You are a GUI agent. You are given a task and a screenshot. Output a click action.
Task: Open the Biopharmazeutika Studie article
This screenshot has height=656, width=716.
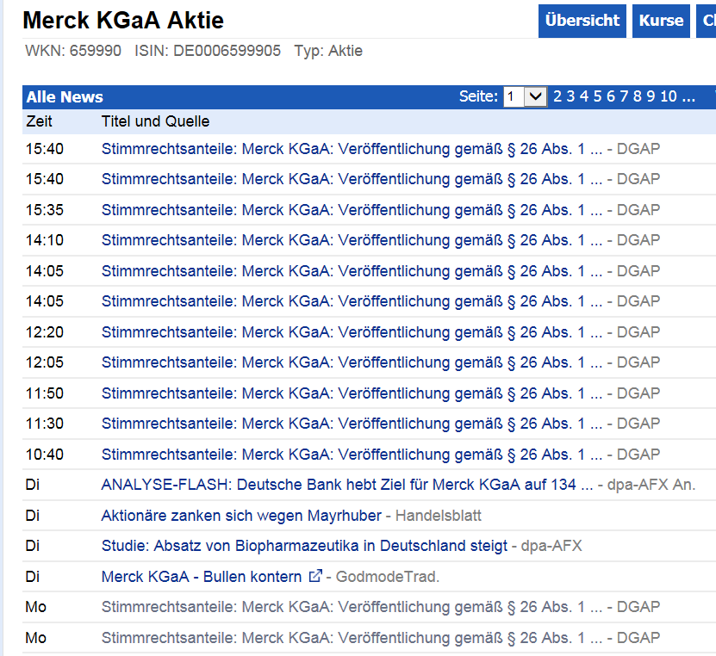(301, 546)
